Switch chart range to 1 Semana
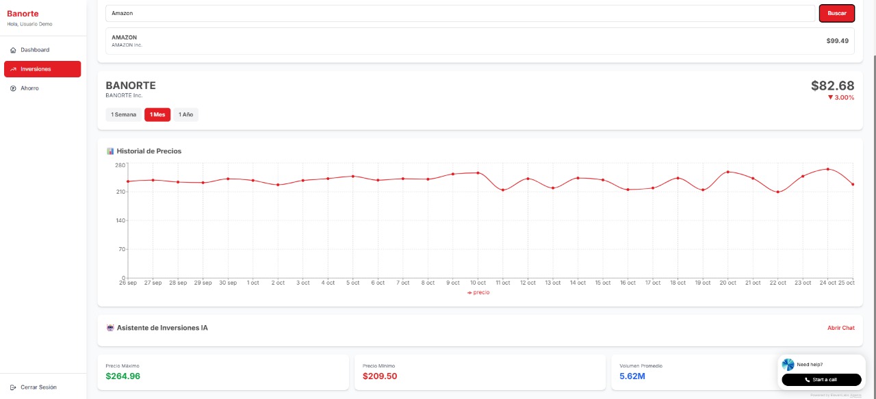 pos(124,114)
